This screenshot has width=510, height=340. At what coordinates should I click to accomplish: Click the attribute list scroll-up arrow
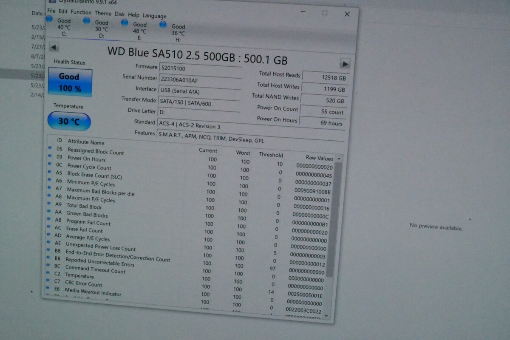point(338,159)
